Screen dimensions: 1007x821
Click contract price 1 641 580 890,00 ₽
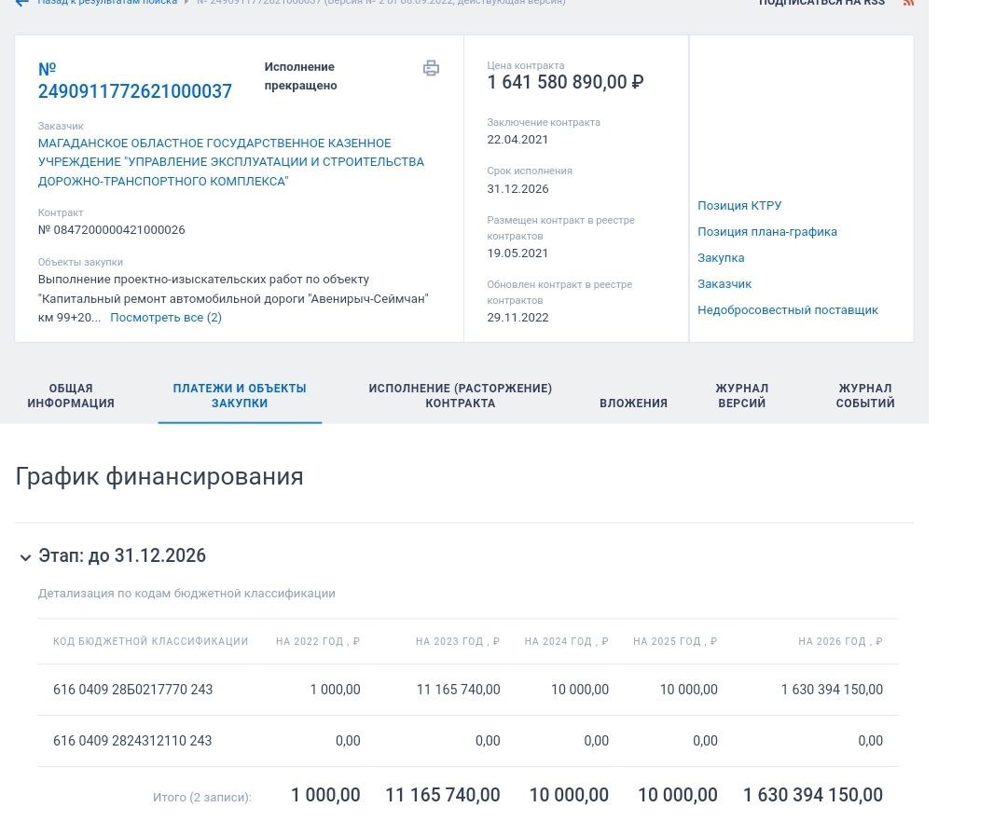pyautogui.click(x=565, y=82)
